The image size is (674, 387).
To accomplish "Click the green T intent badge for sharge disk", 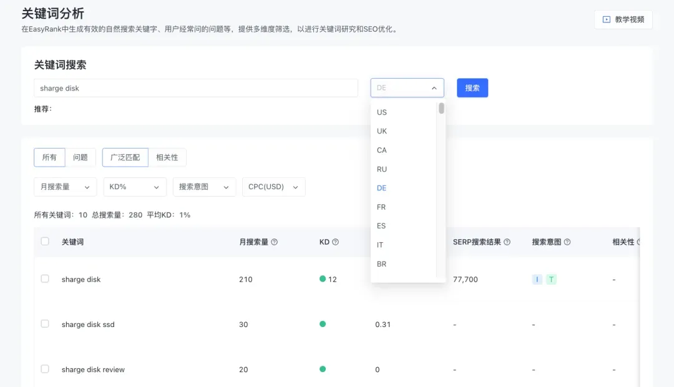I will pyautogui.click(x=552, y=279).
